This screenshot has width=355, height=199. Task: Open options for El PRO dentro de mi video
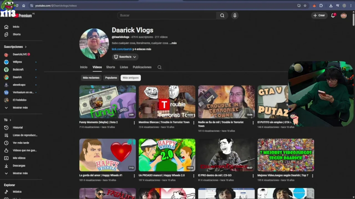click(253, 176)
